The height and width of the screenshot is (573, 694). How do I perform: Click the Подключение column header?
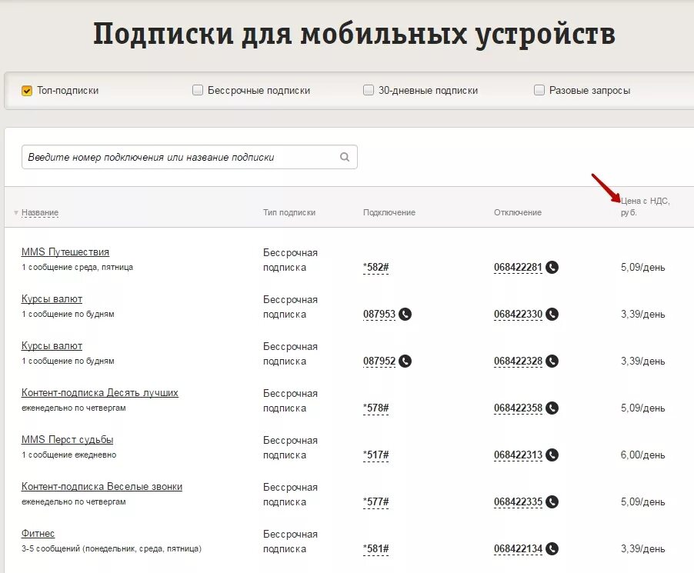point(389,212)
